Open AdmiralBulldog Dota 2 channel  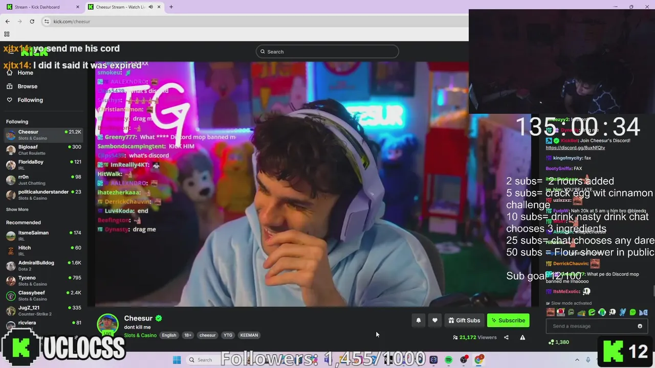click(43, 266)
